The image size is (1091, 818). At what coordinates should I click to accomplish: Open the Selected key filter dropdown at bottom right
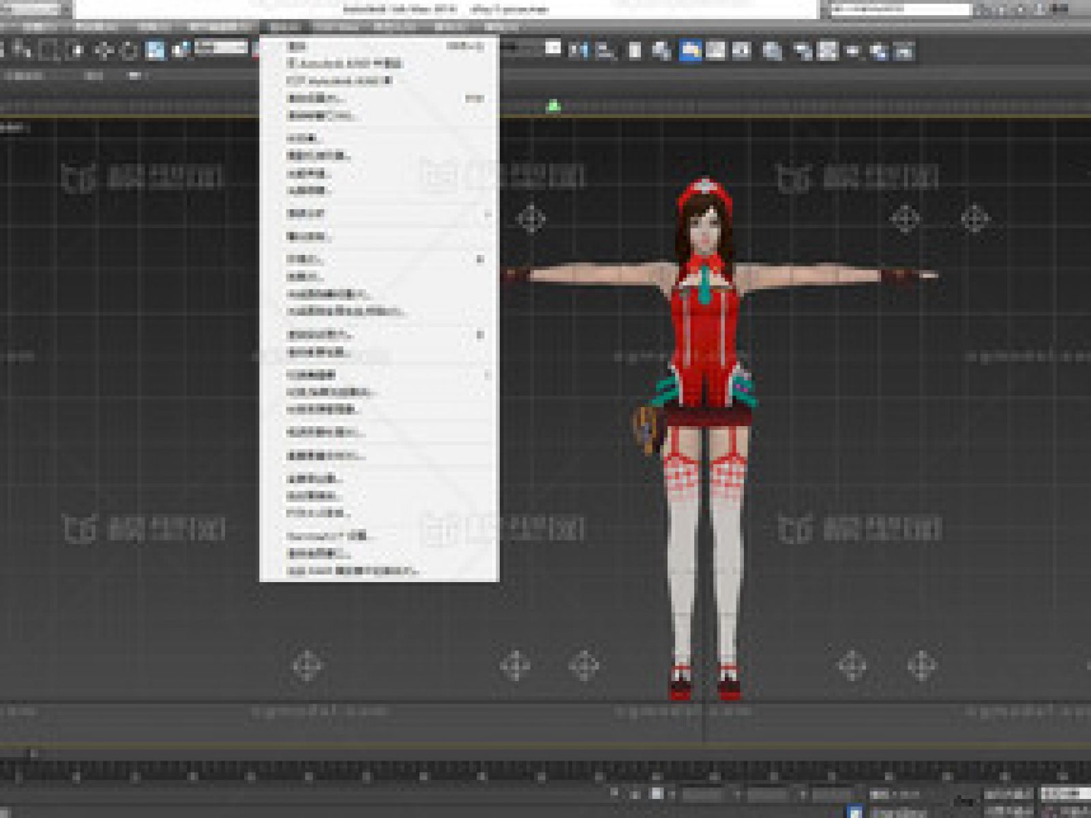tap(1066, 795)
